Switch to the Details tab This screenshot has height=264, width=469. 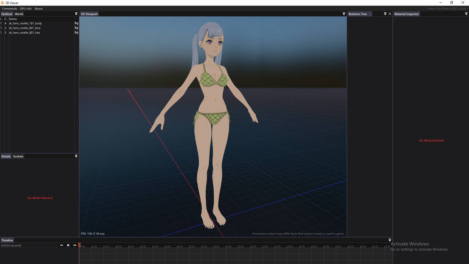tap(6, 156)
